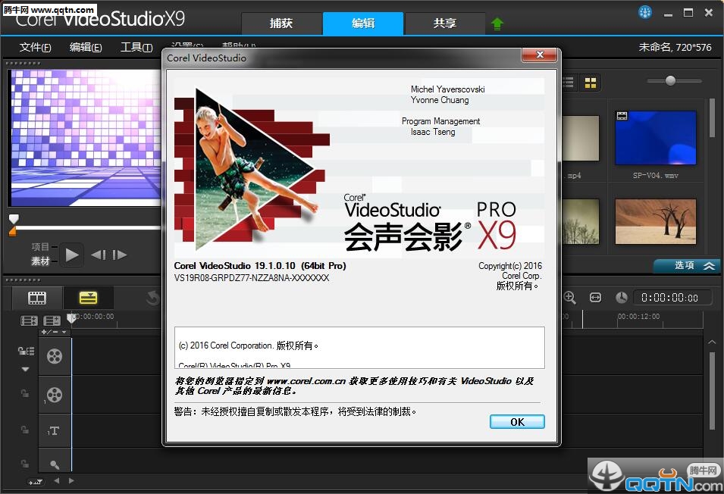Switch to timeline view
This screenshot has height=494, width=724.
point(88,298)
